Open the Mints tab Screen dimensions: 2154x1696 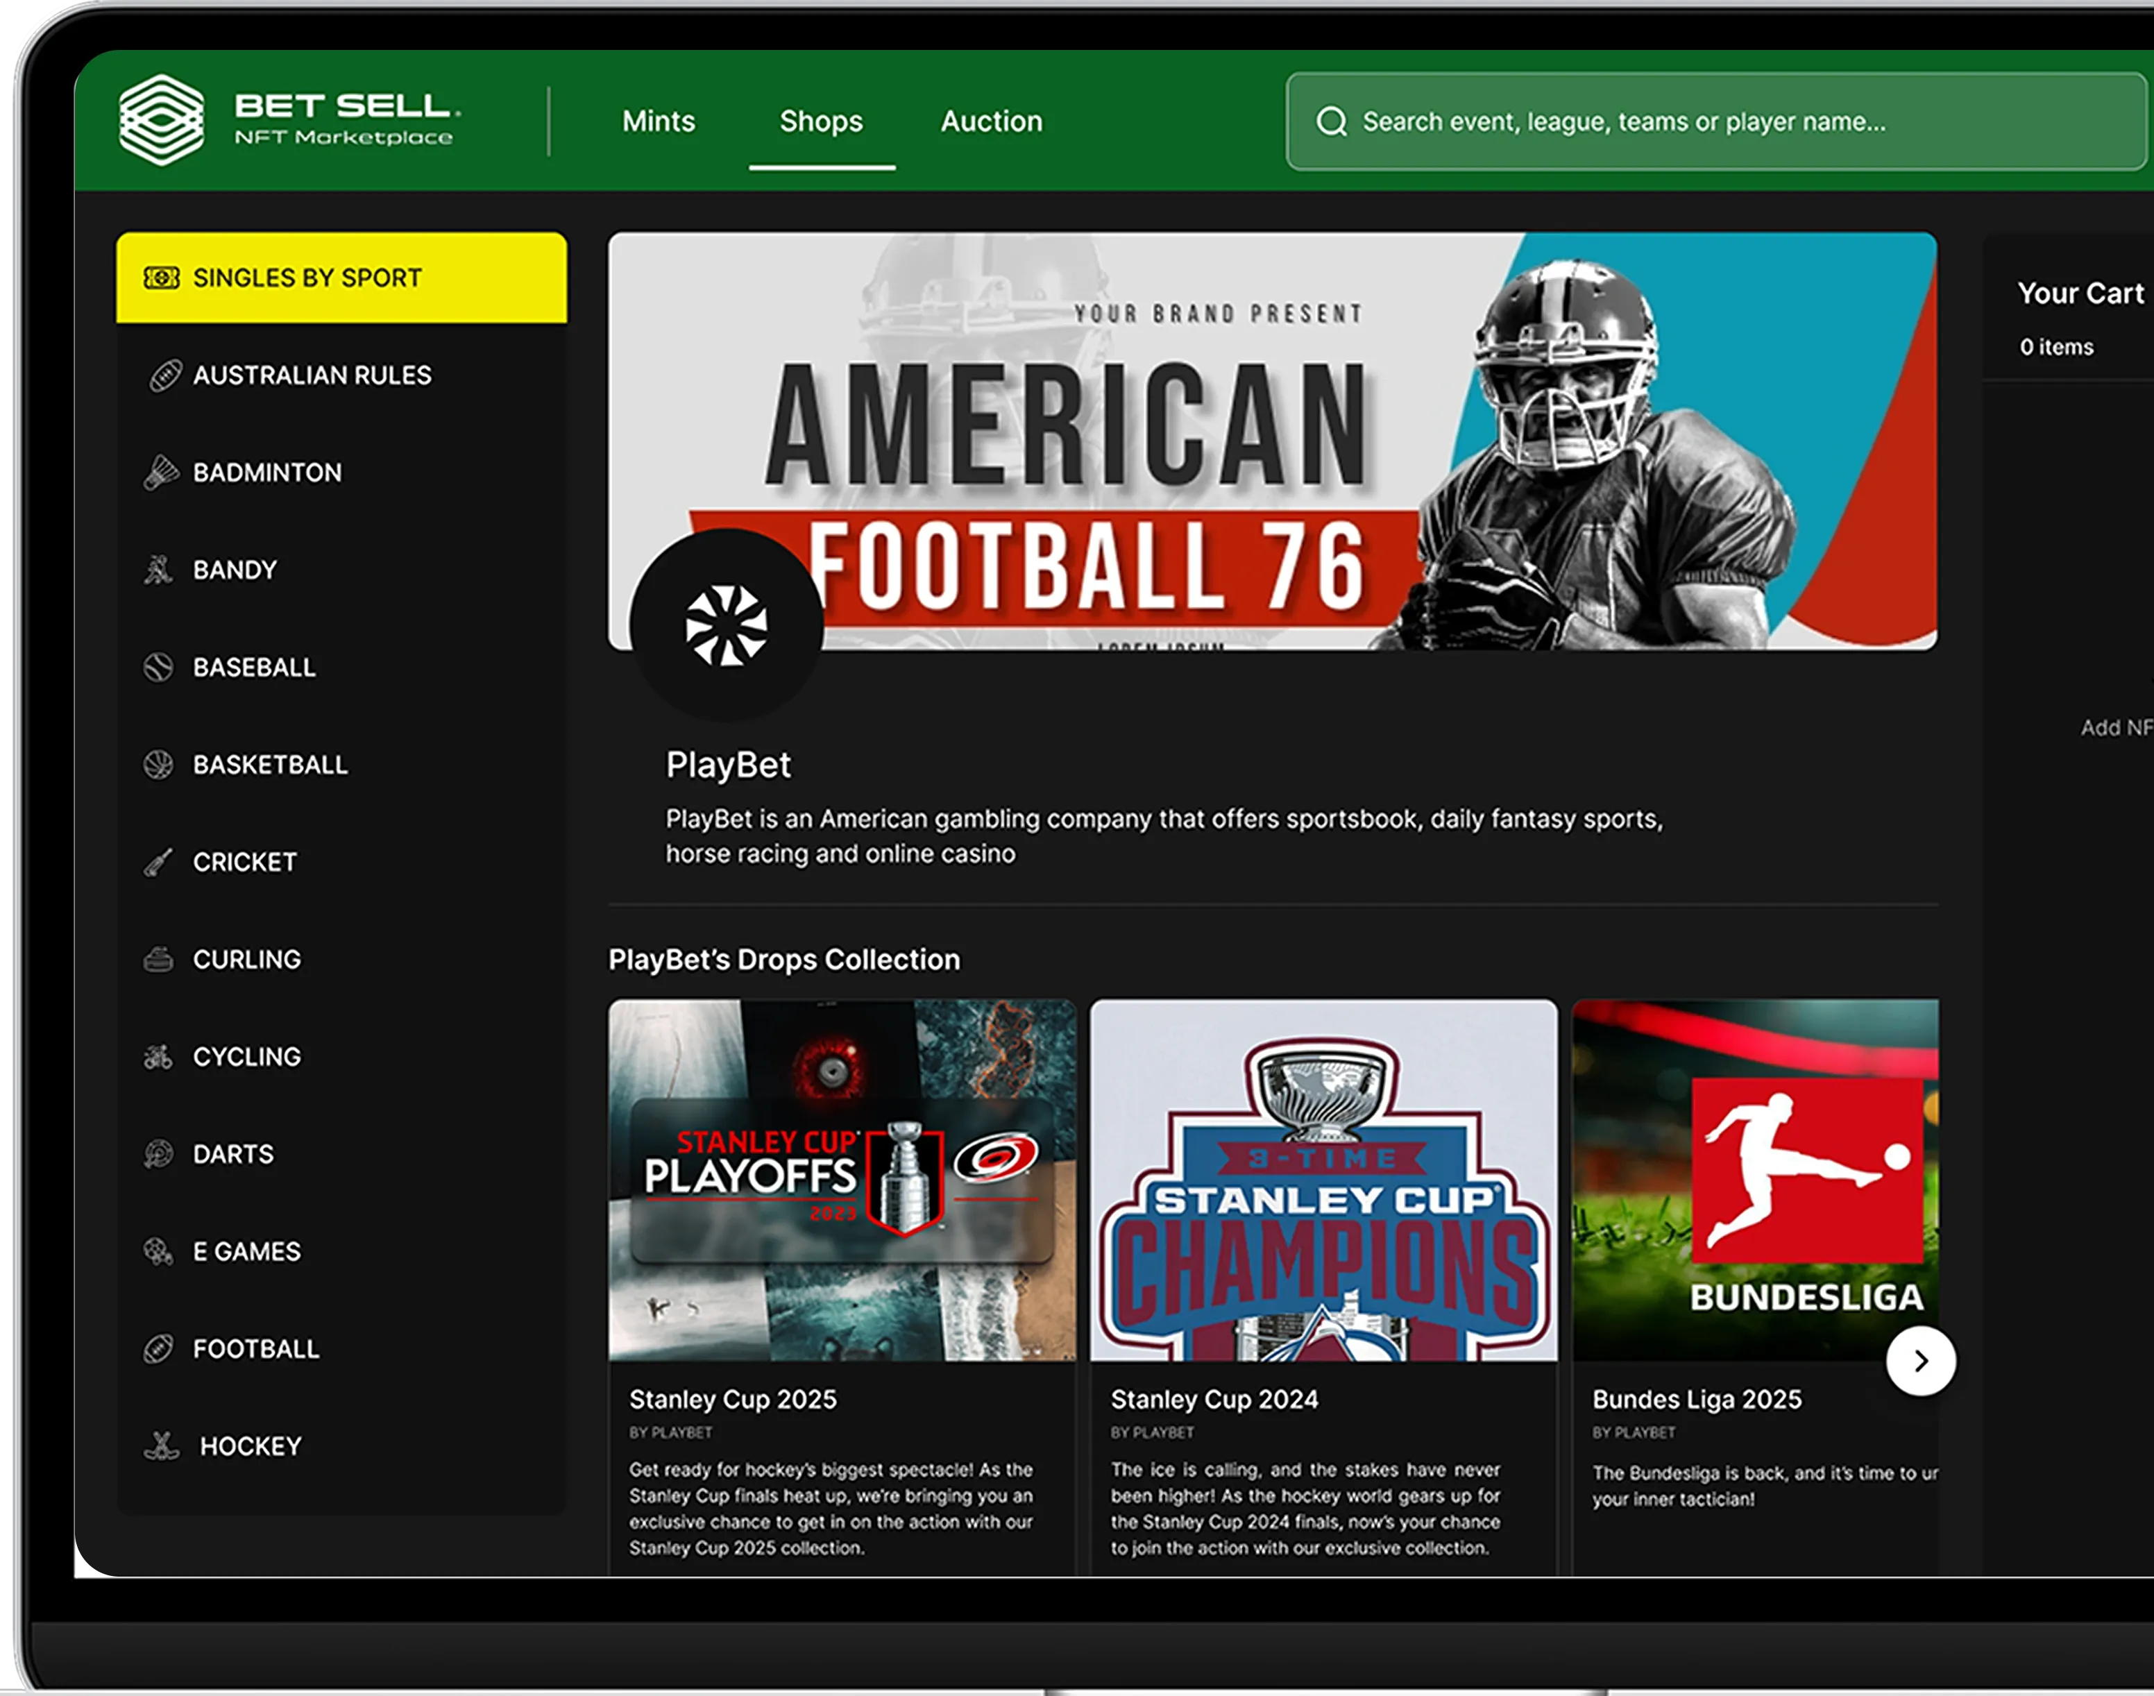click(659, 121)
